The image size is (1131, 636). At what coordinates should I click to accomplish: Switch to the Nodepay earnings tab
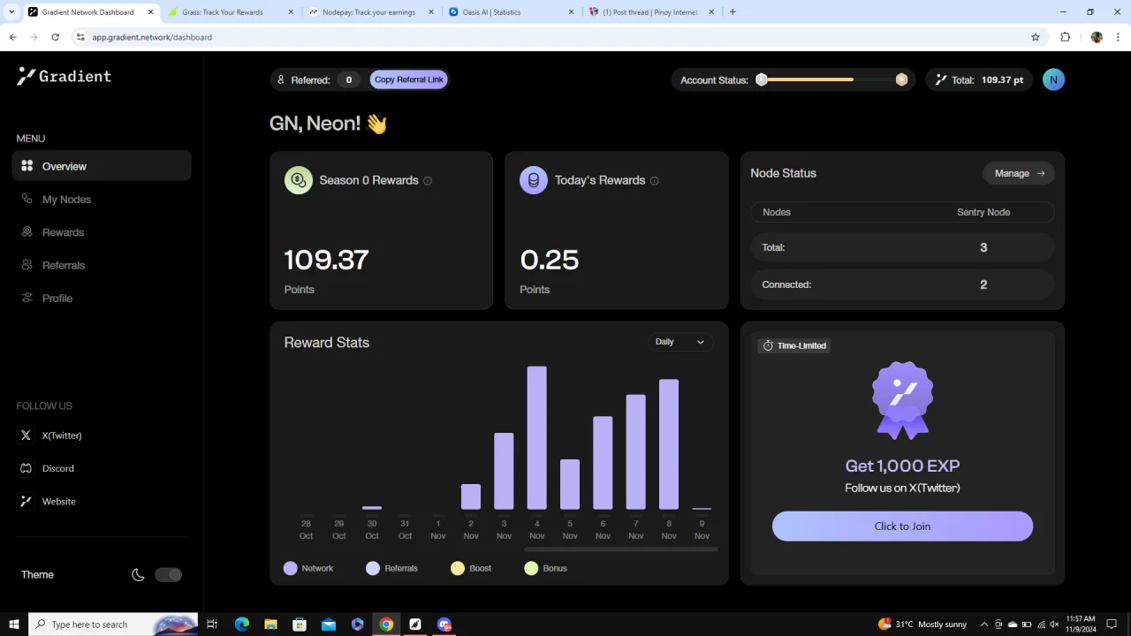point(371,12)
